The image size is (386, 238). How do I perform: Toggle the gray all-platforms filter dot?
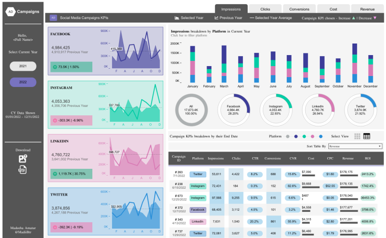287,136
